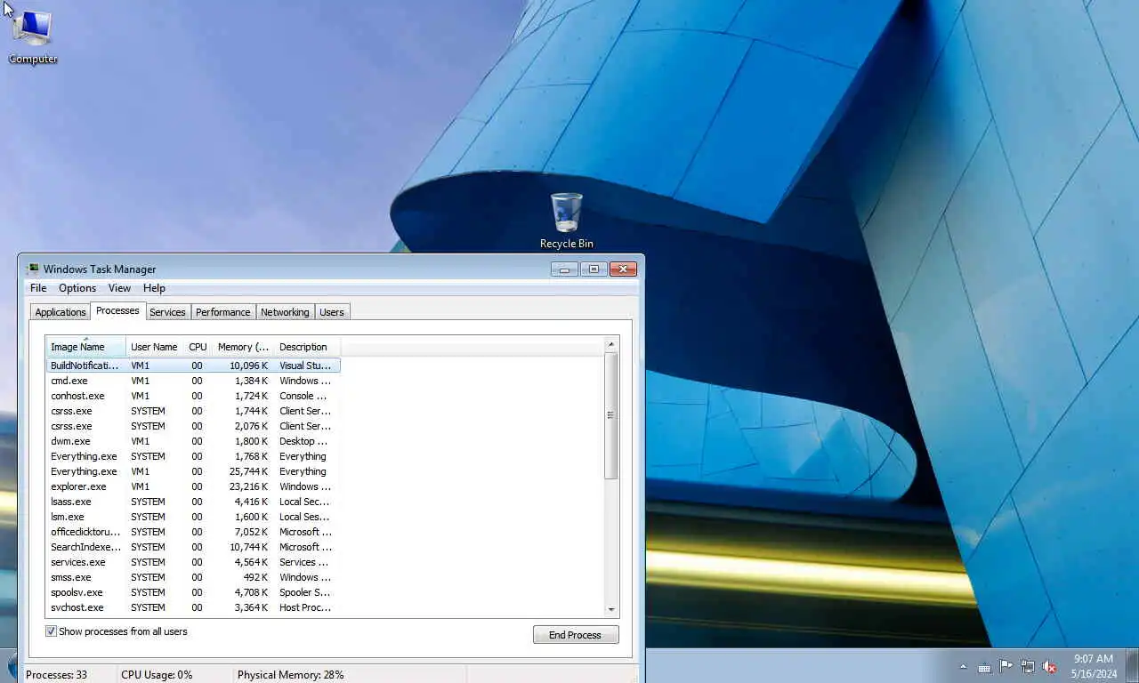Select csrss.exe row using 2,076 K

coord(193,426)
